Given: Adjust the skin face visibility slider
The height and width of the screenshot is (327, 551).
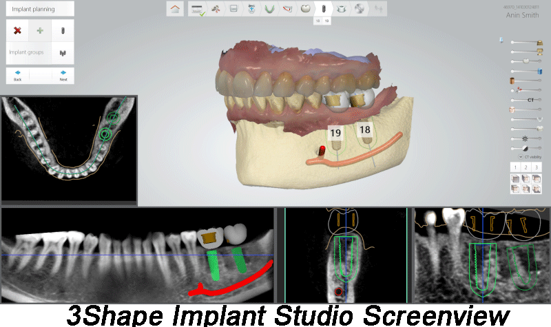Looking at the screenshot, I should coord(526,109).
